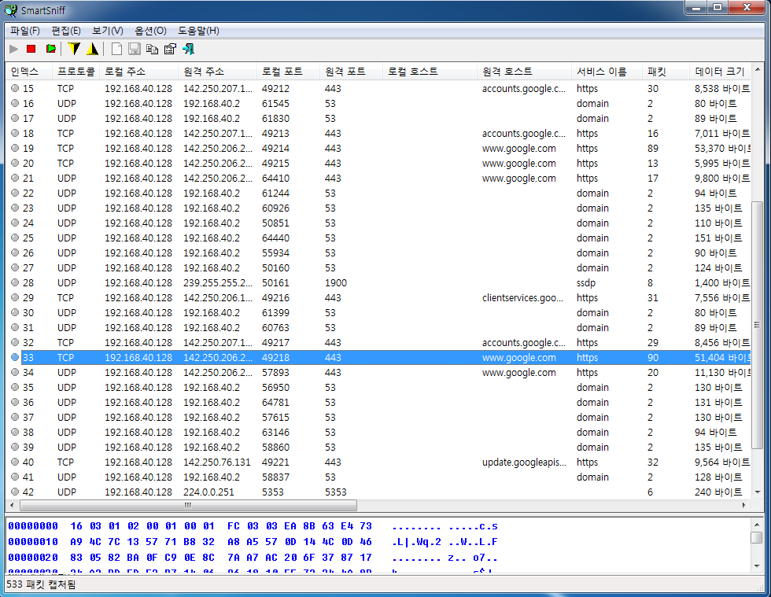Click 533 패킷 캡처됨 in status bar
This screenshot has width=771, height=597.
[x=41, y=584]
